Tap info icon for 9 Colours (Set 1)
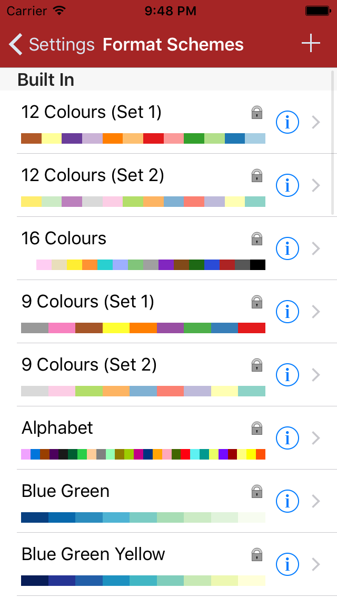This screenshot has height=598, width=337. (288, 312)
